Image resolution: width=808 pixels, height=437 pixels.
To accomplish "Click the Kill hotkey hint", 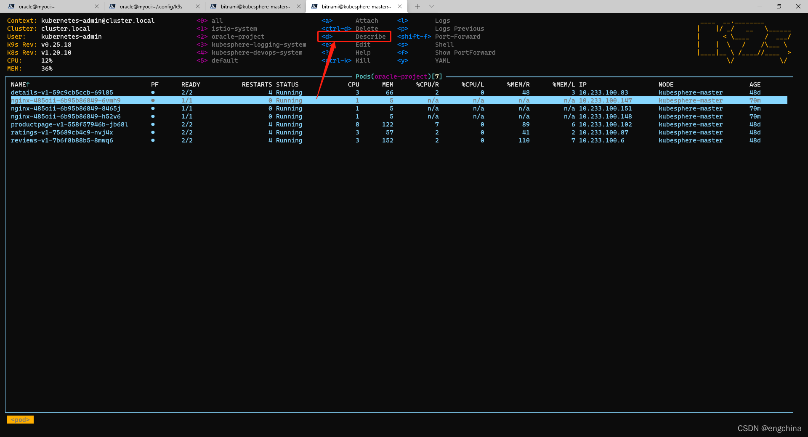I will coord(346,61).
